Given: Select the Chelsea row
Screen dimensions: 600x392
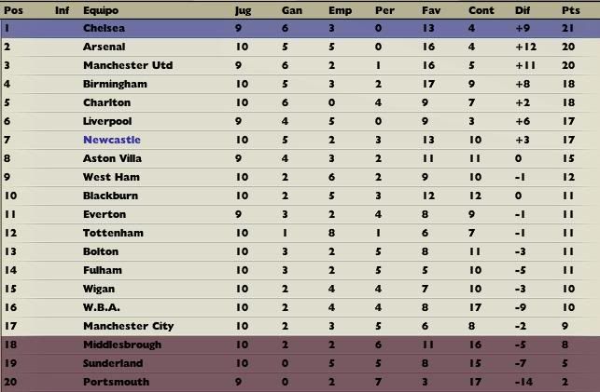Looking at the screenshot, I should click(x=300, y=28).
